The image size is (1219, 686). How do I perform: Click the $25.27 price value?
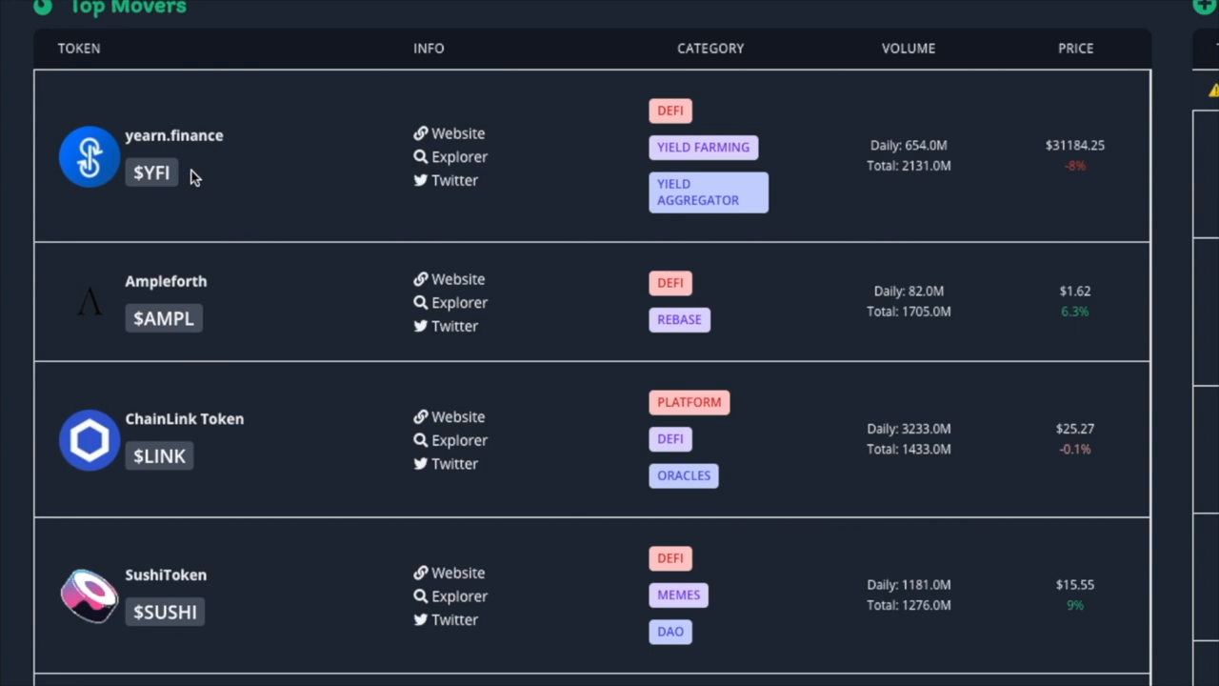pos(1075,429)
